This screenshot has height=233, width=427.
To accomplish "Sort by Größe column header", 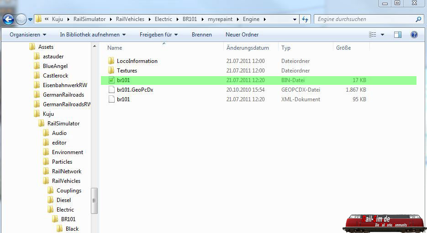I will coord(343,48).
